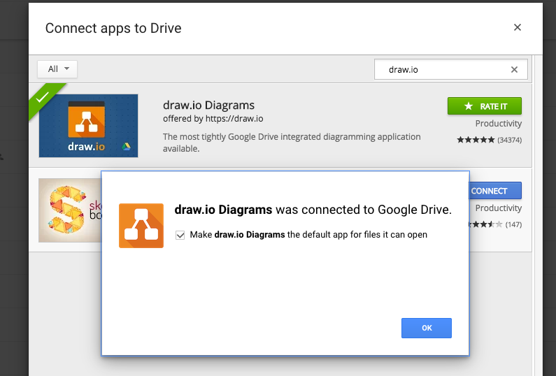556x376 pixels.
Task: Click the search field containing draw.io
Action: 444,70
